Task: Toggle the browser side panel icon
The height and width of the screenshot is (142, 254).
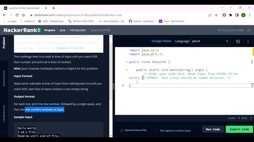Action: pos(237,15)
